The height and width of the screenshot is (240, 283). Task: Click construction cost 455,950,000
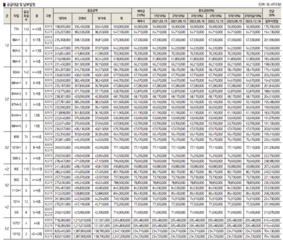(x=82, y=148)
